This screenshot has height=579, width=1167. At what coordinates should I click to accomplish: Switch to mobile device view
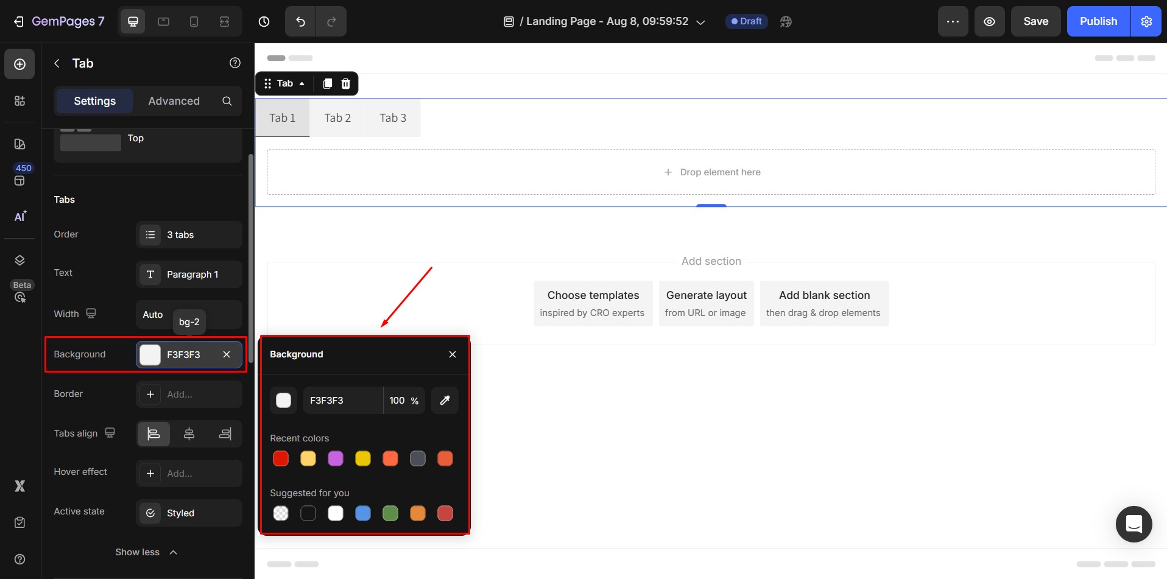click(x=194, y=21)
